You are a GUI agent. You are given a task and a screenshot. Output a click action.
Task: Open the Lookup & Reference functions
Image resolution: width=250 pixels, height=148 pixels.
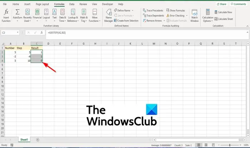click(73, 15)
